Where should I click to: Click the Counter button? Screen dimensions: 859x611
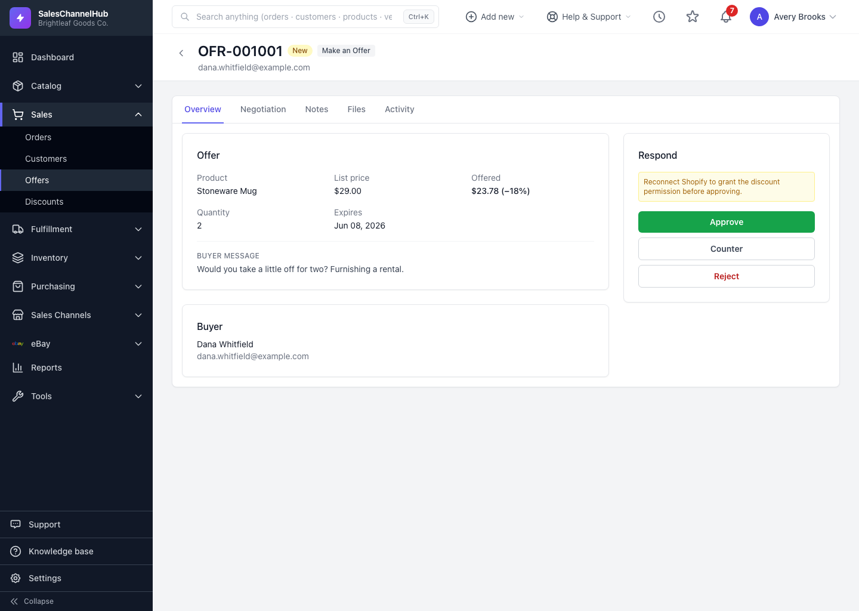pyautogui.click(x=727, y=249)
